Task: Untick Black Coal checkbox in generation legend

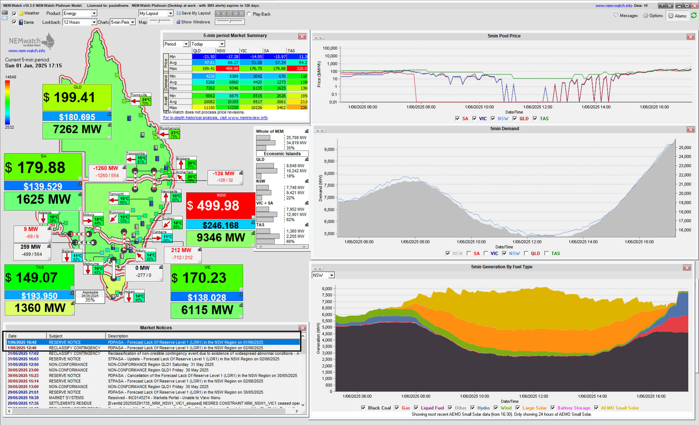Action: click(x=363, y=408)
